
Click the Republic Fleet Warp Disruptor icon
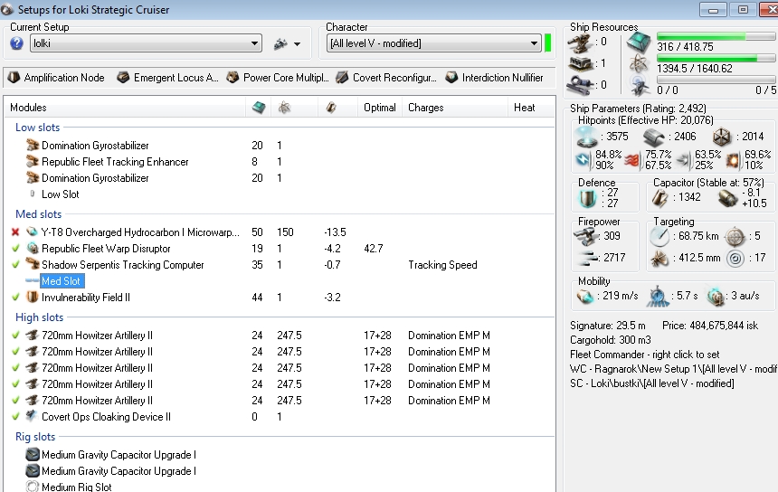click(33, 248)
